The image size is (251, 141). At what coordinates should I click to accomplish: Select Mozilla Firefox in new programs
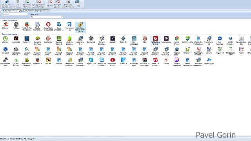27,26
